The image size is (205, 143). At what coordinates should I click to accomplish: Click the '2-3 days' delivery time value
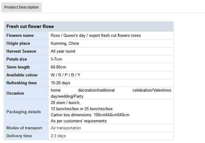(58, 136)
